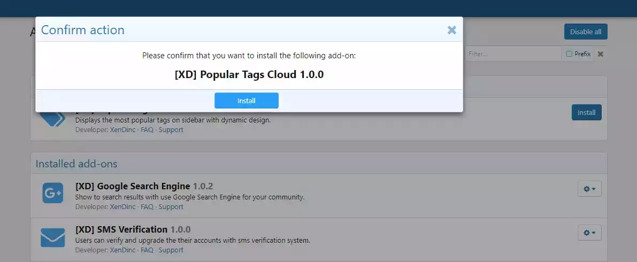This screenshot has width=637, height=262.
Task: Click the Popular Tags Cloud tag icon
Action: coord(53,119)
